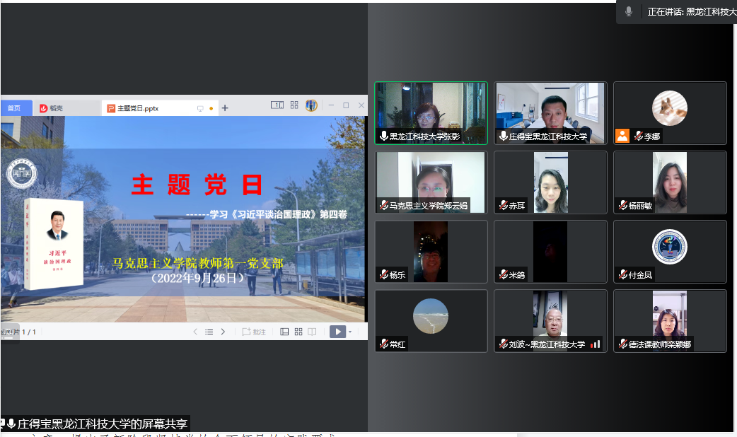Switch to reading view
Image resolution: width=737 pixels, height=437 pixels.
click(x=312, y=332)
